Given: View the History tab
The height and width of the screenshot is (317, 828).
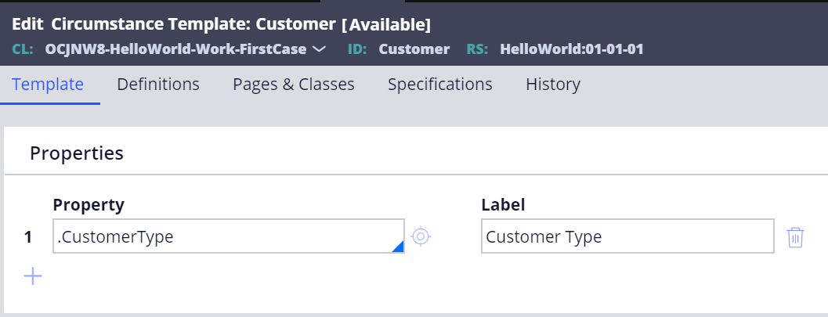Looking at the screenshot, I should click(553, 85).
